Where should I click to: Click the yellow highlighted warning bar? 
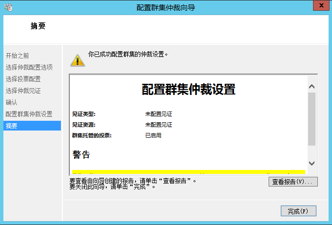(189, 172)
